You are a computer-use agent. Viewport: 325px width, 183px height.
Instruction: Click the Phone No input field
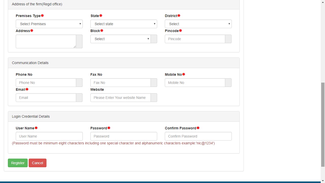46,83
